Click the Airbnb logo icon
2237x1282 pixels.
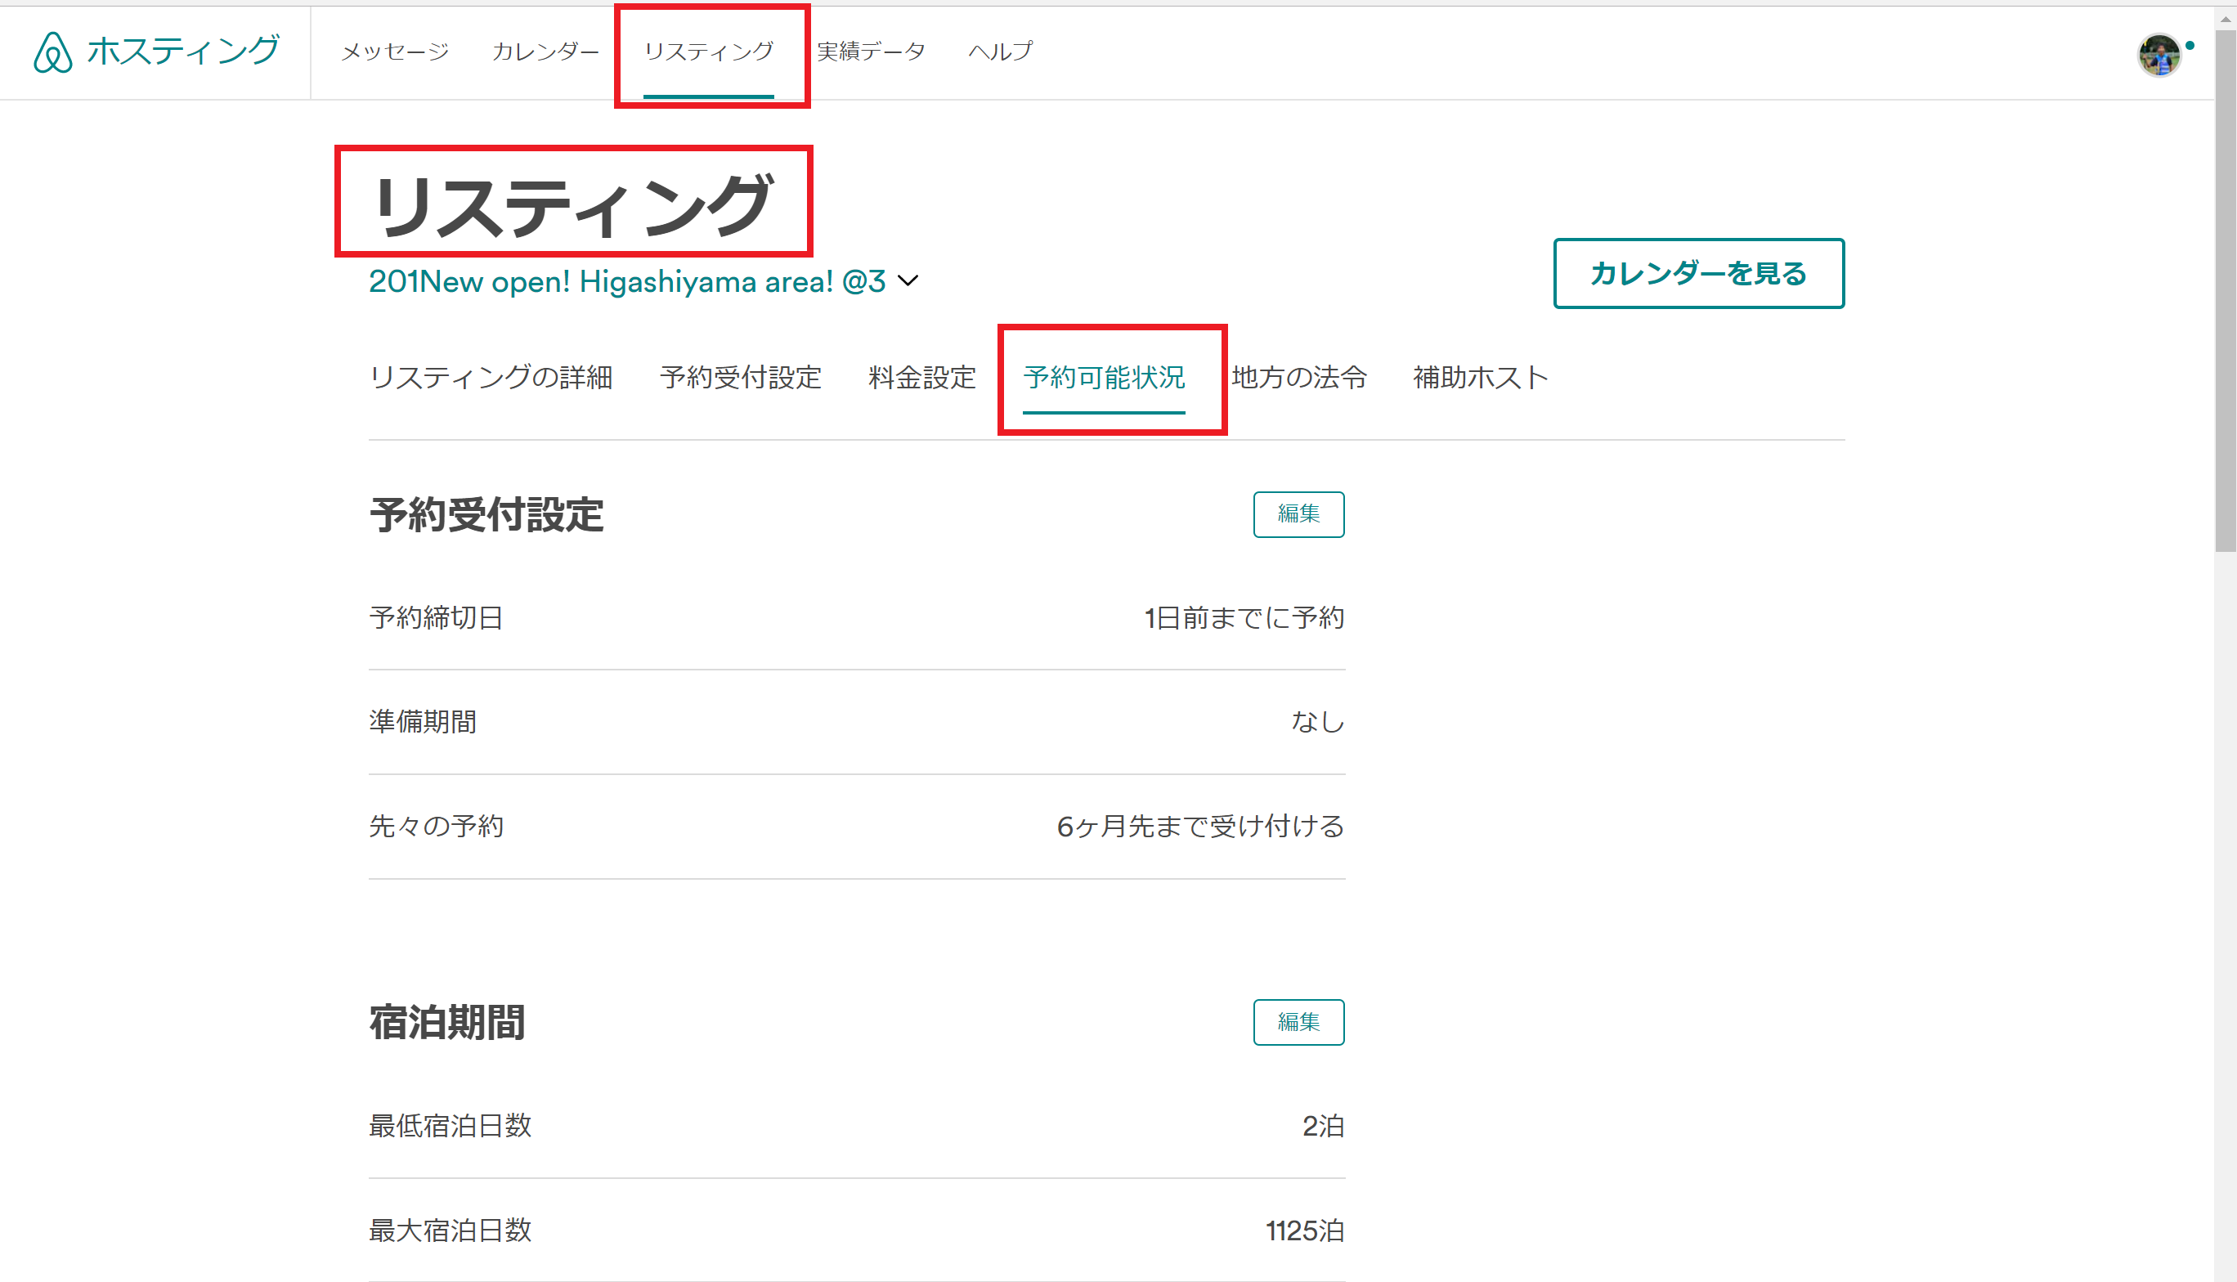[53, 52]
